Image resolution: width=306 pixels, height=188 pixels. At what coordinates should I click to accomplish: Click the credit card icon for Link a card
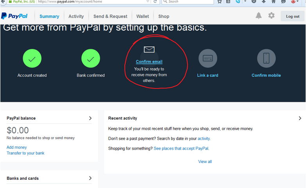[208, 58]
